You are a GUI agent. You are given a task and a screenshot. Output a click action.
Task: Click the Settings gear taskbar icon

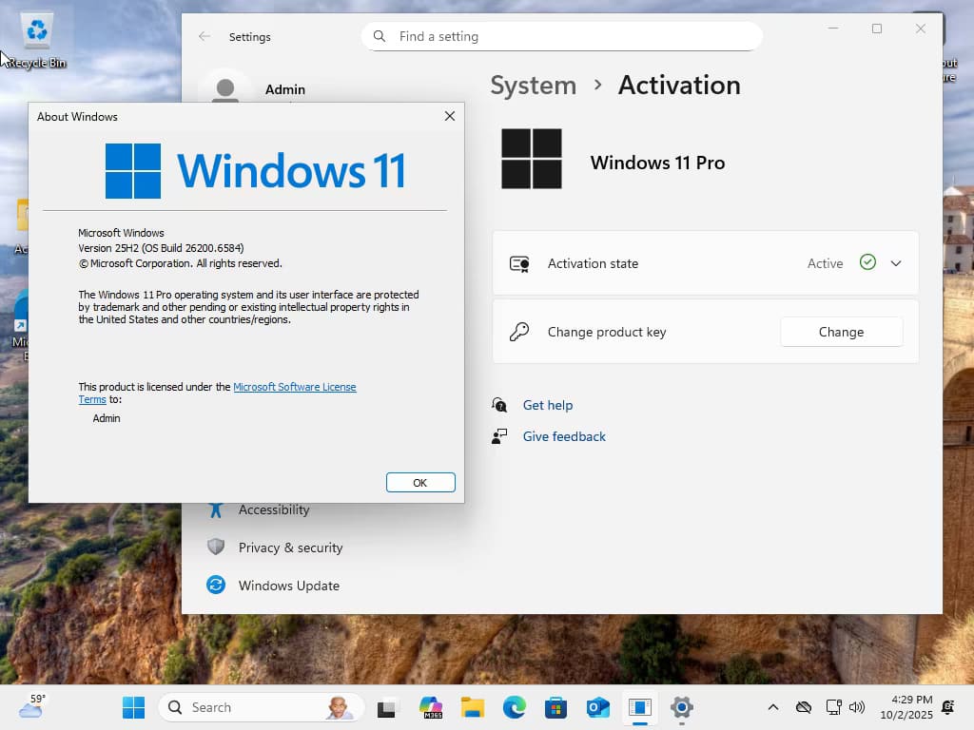click(681, 707)
